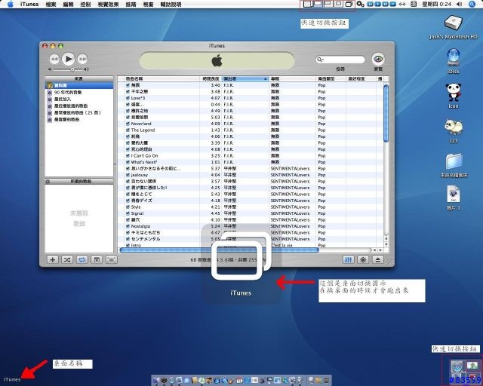Viewport: 483px width, 386px height.
Task: Open the 控制 menu
Action: [85, 5]
